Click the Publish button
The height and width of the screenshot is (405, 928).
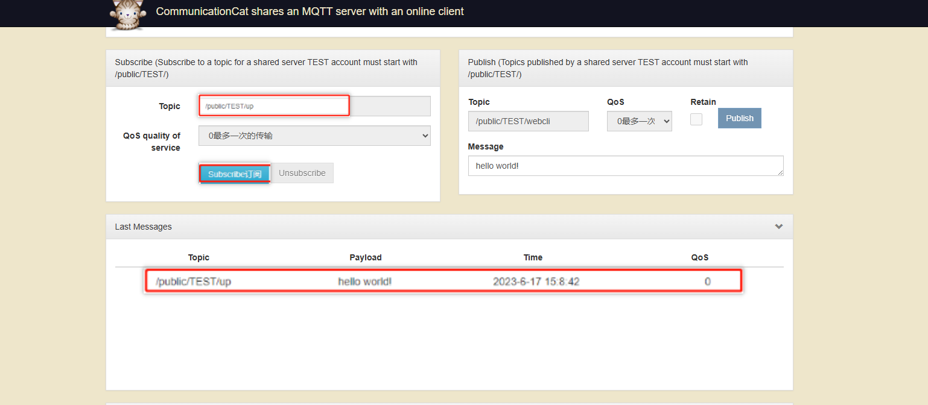pos(740,118)
